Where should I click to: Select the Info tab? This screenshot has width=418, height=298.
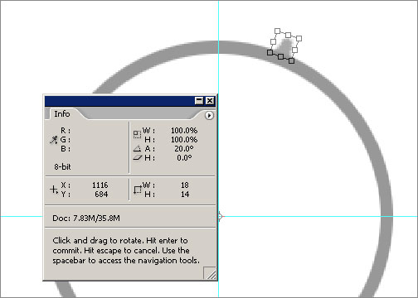tap(62, 113)
